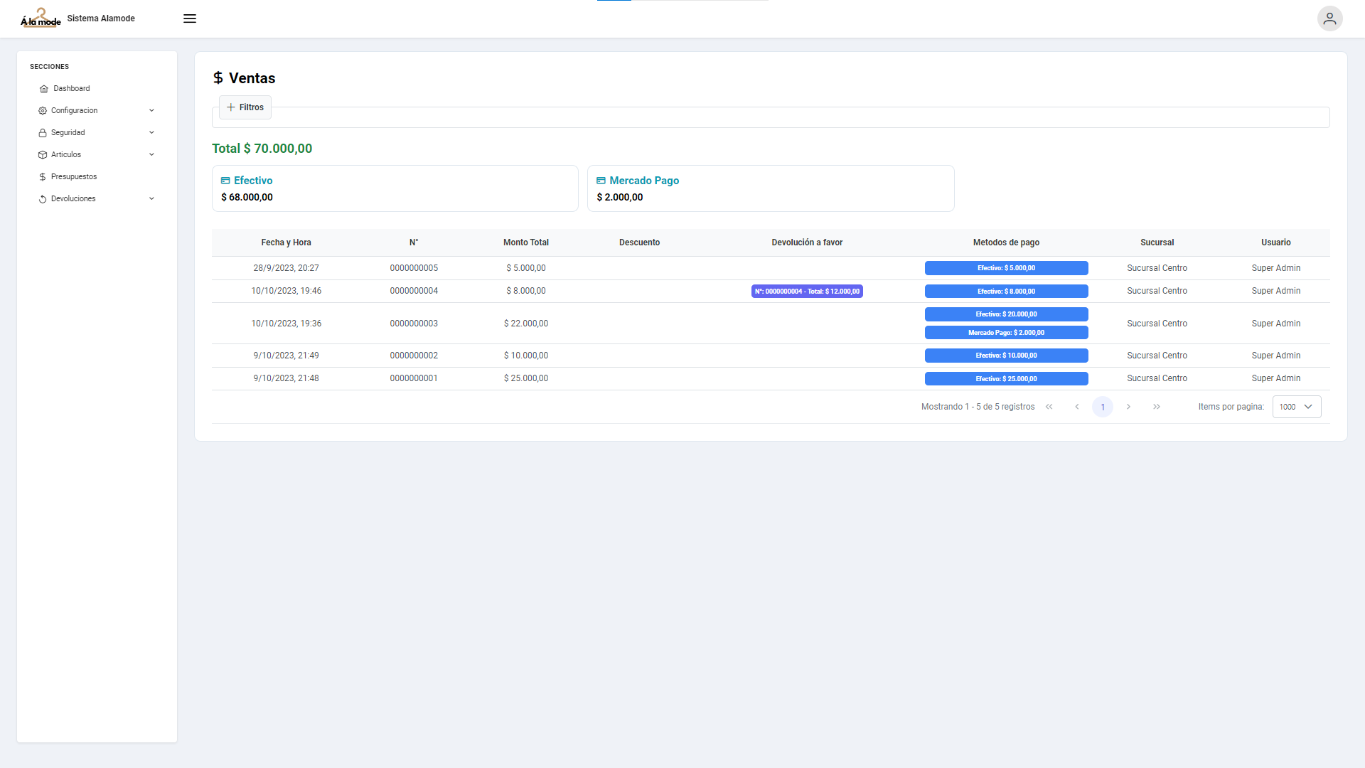Image resolution: width=1365 pixels, height=768 pixels.
Task: Click the Usuario column header
Action: (x=1276, y=242)
